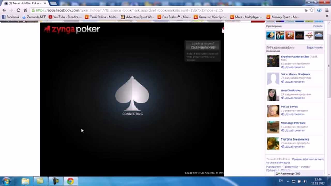The width and height of the screenshot is (331, 186).
Task: Reload the page with the refresh icon
Action: point(18,10)
